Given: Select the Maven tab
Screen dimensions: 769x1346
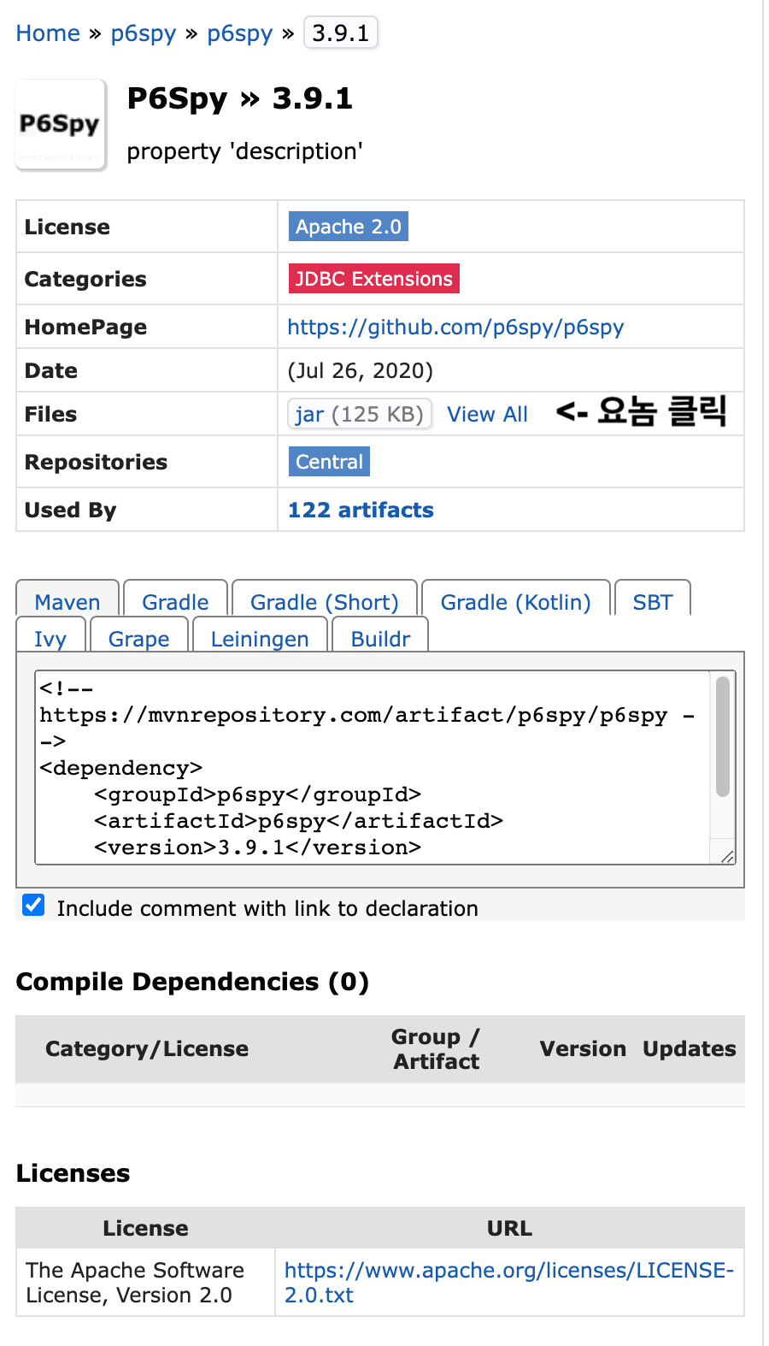Looking at the screenshot, I should point(68,599).
